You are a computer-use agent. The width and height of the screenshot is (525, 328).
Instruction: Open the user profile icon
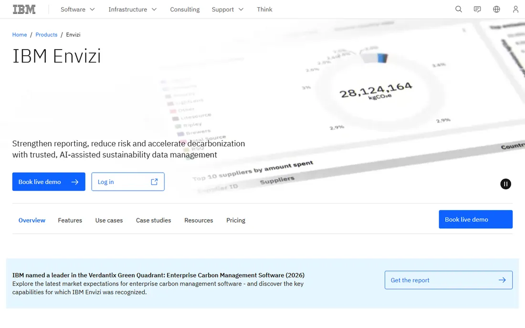point(515,10)
